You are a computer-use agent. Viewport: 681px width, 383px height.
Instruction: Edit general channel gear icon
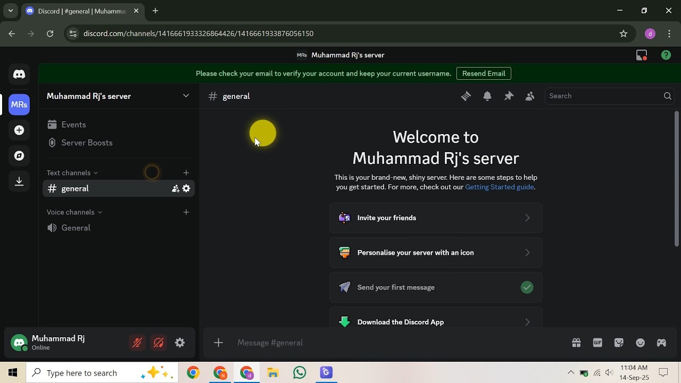(x=186, y=188)
